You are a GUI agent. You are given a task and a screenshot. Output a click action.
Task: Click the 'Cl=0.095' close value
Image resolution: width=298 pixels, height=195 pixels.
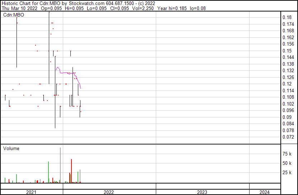coord(119,8)
